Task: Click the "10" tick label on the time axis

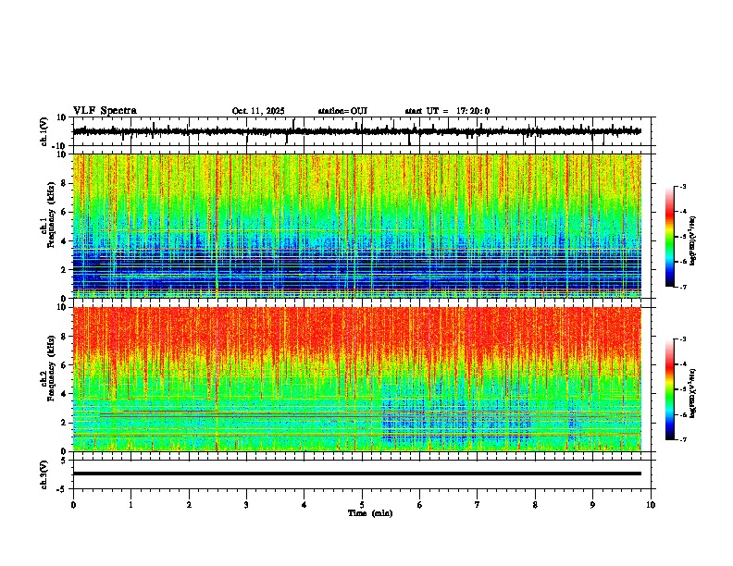Action: click(x=651, y=505)
